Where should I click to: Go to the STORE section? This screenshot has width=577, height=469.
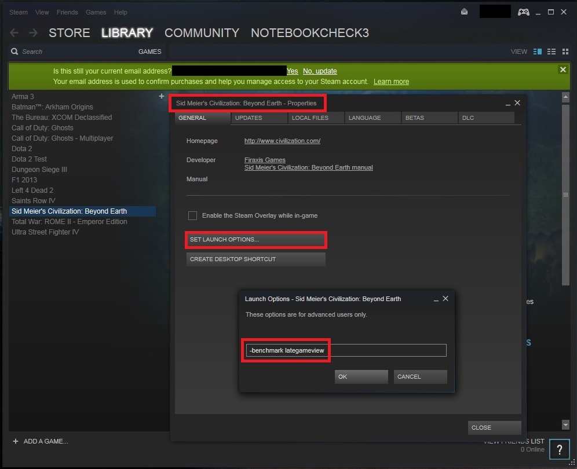click(69, 33)
